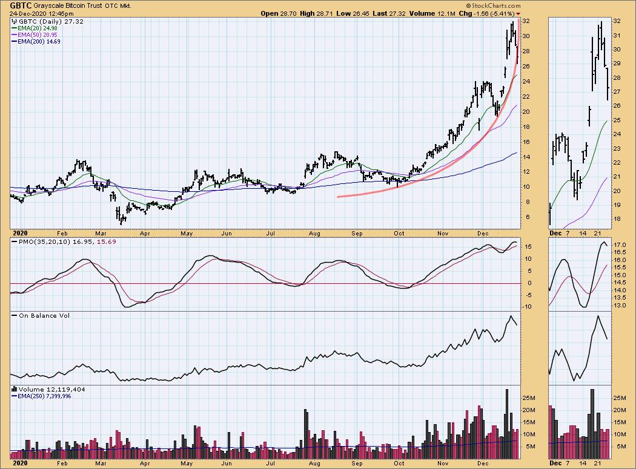This screenshot has width=636, height=469.
Task: Click the black PMO legend line marker
Action: (x=14, y=241)
